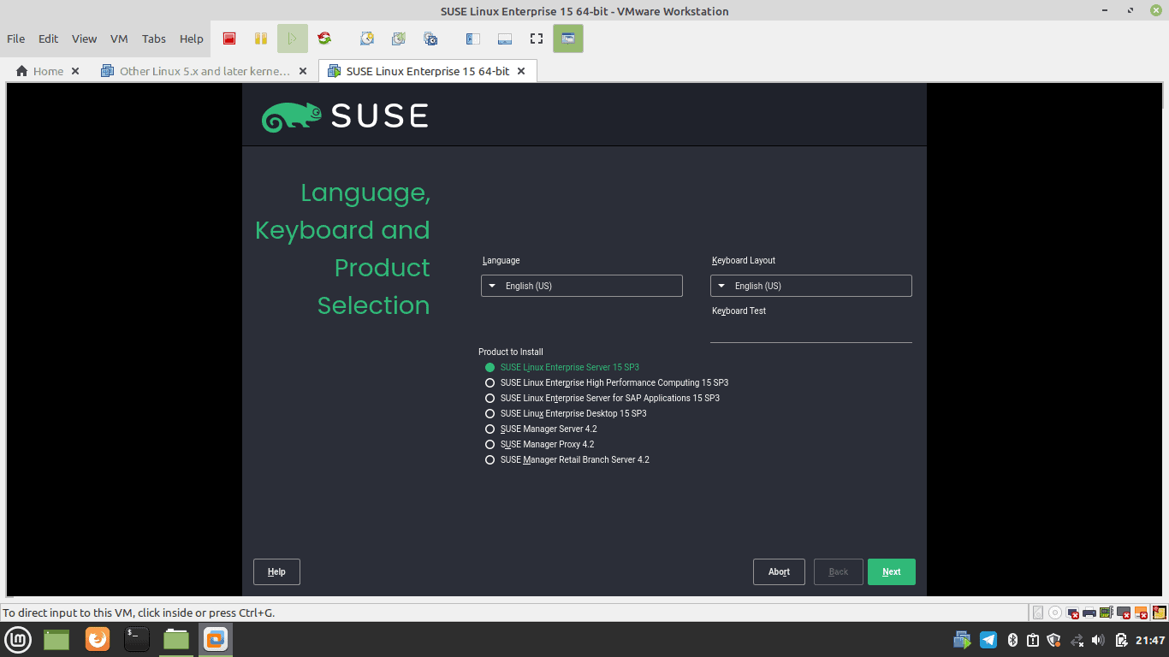
Task: Launch Firefox from the taskbar panel
Action: [98, 639]
